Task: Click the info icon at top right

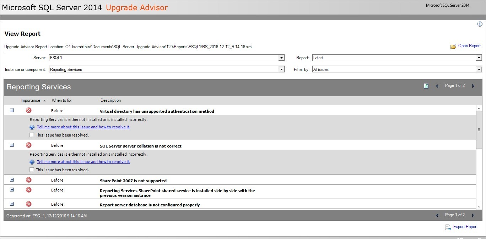Action: [480, 24]
